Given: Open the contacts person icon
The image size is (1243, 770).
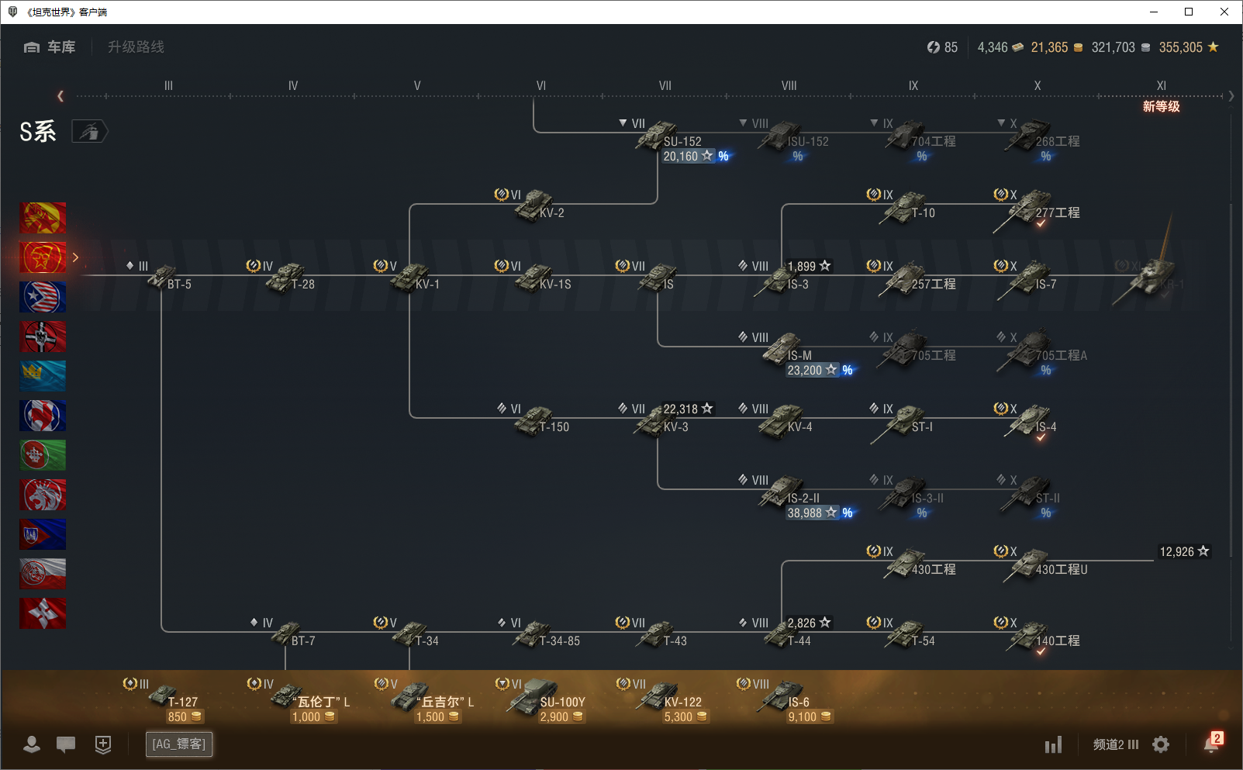Looking at the screenshot, I should click(32, 744).
